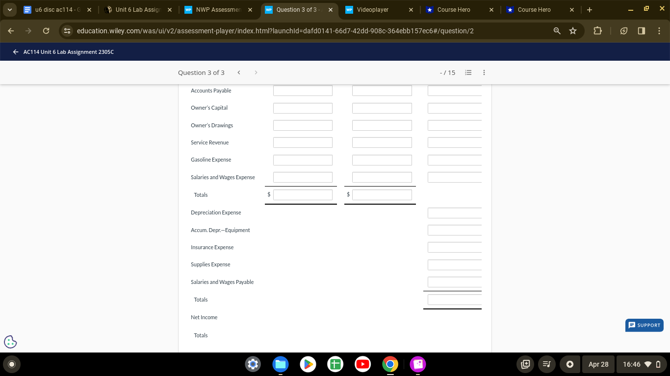Click the Owner's Capital second column field
Viewport: 670px width, 376px height.
pos(382,108)
